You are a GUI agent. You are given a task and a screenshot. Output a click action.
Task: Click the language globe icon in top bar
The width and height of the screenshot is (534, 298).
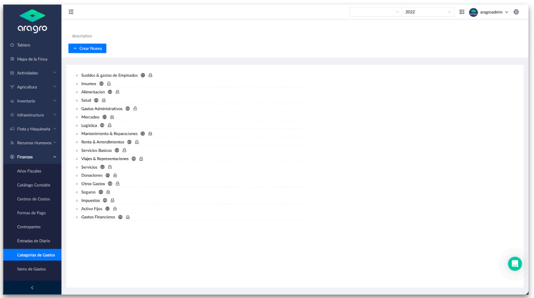coord(516,12)
